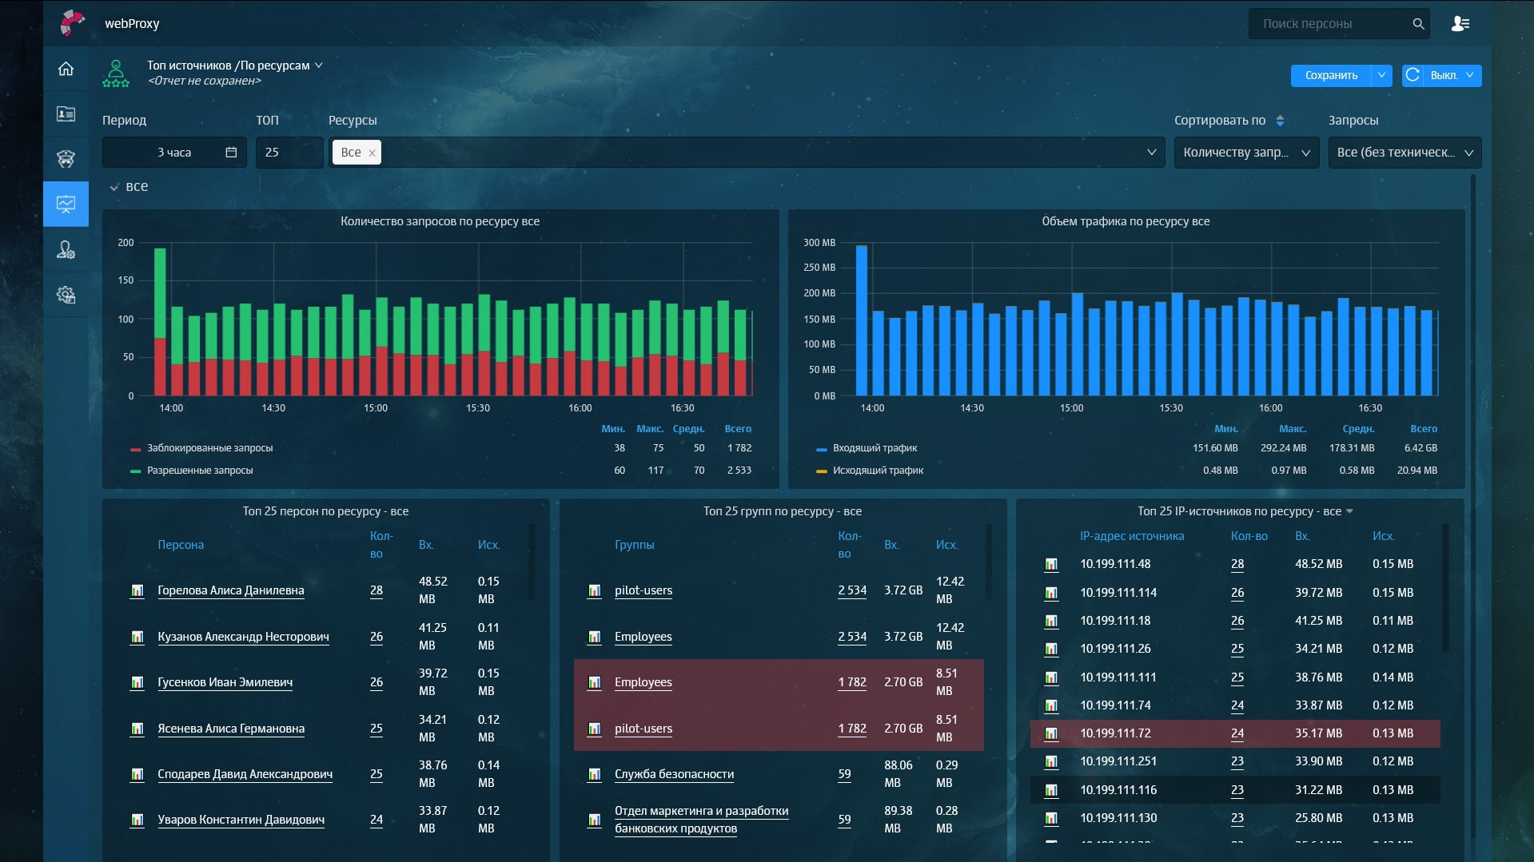This screenshot has height=862, width=1534.
Task: Open the calendar picker in Период field
Action: point(231,153)
